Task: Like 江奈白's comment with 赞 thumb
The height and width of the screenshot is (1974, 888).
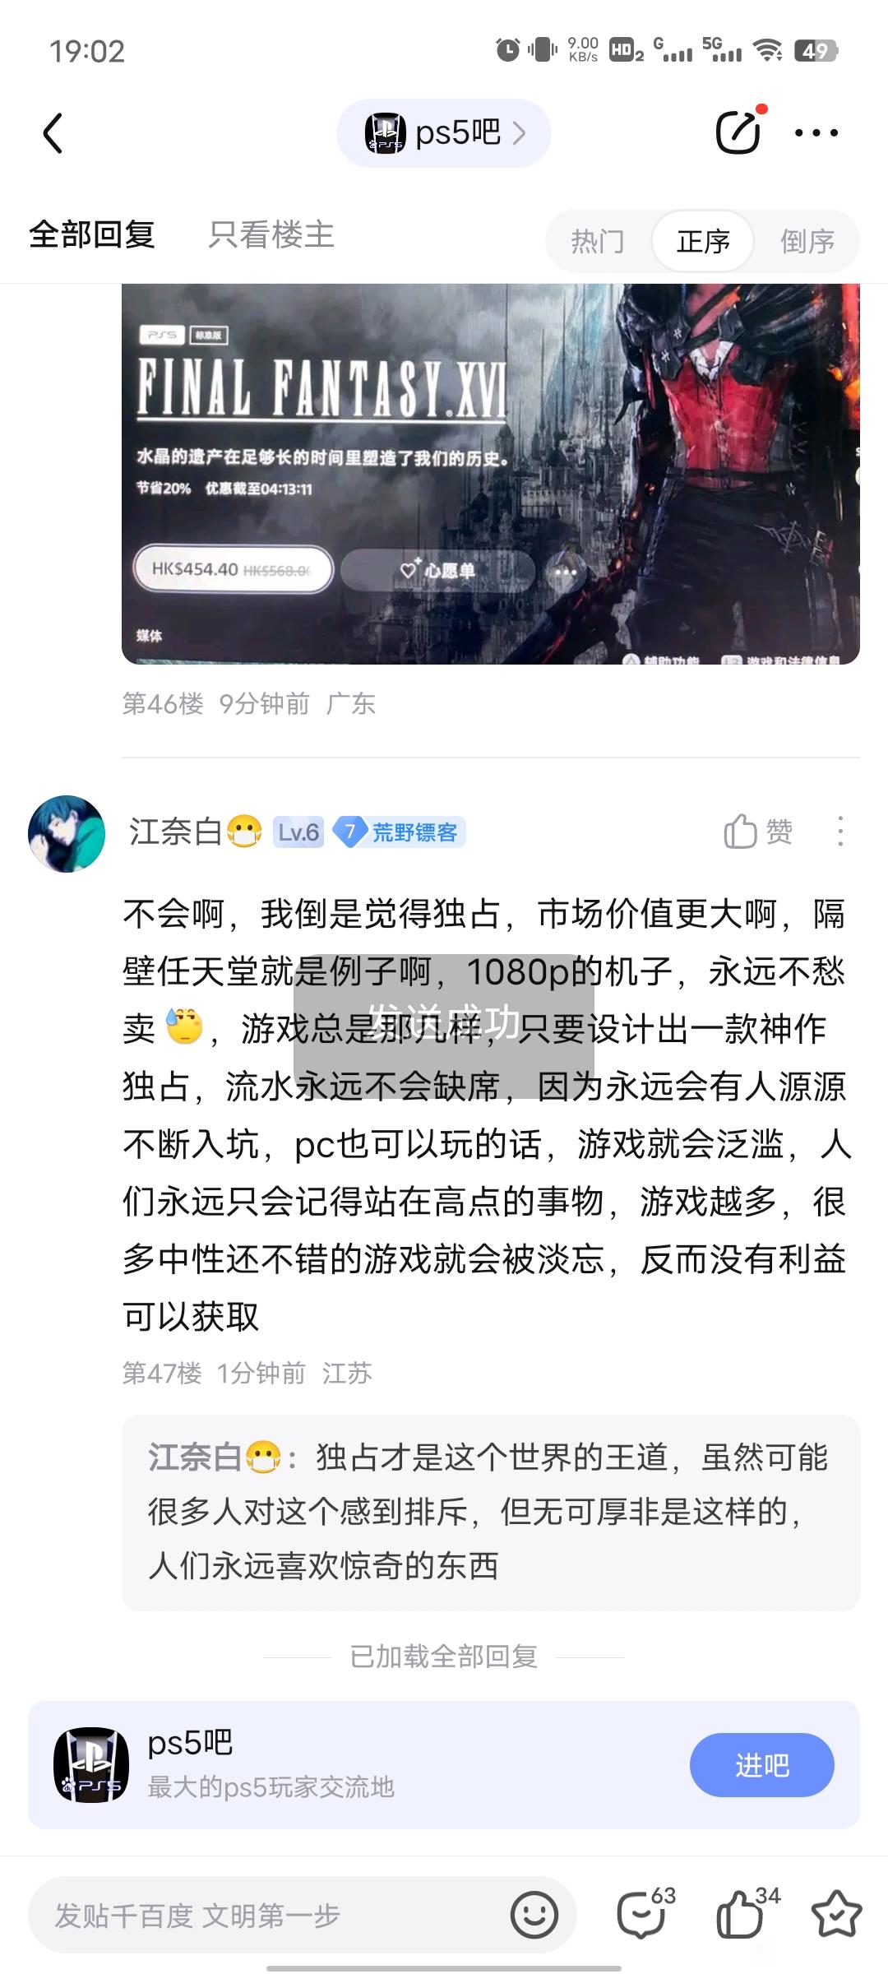Action: point(758,832)
